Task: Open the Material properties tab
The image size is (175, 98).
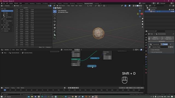Action: [x=146, y=70]
